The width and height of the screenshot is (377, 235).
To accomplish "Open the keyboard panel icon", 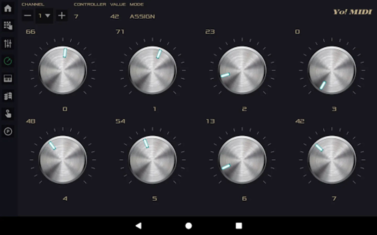I will click(x=8, y=78).
